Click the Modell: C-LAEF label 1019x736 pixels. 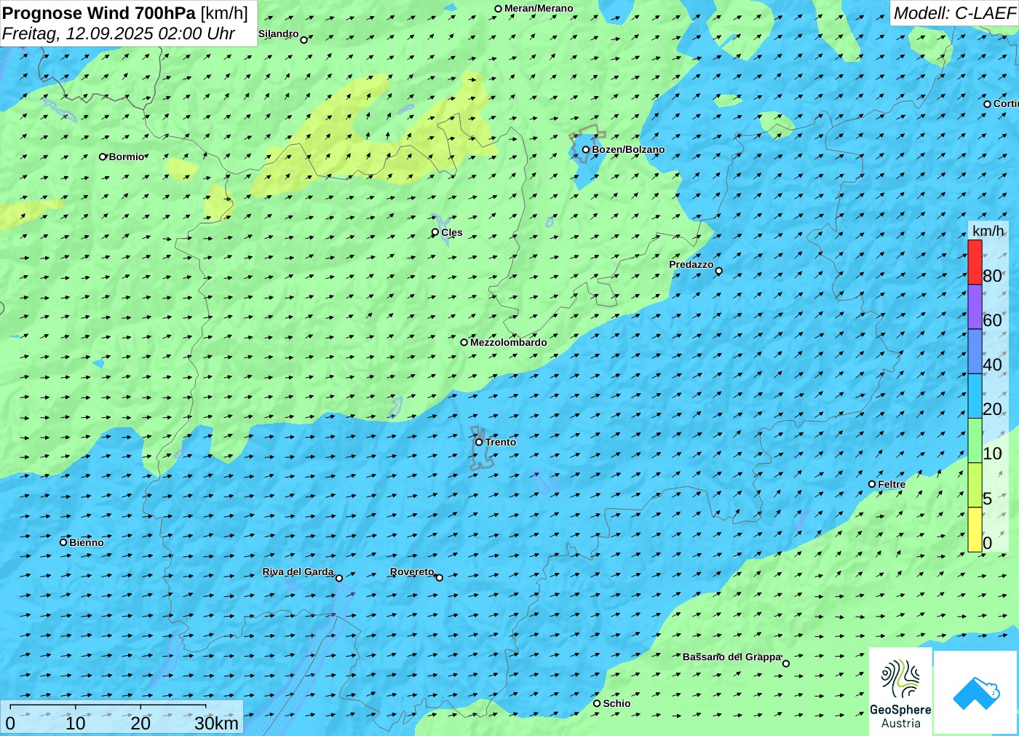tap(954, 13)
